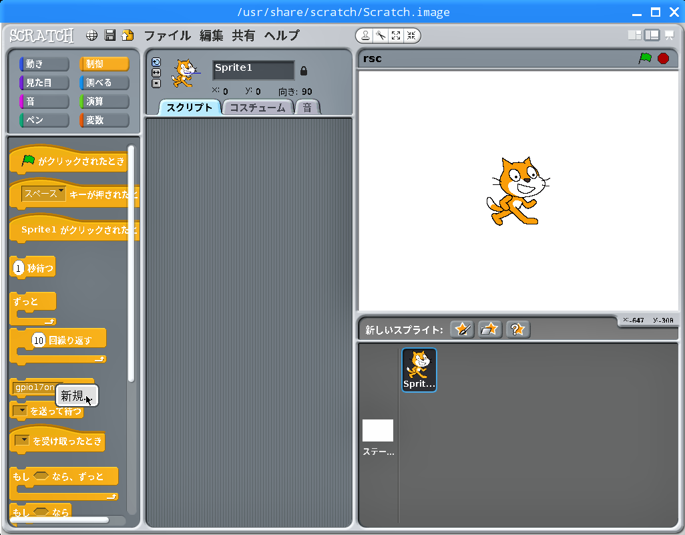Select the scissors delete tool

coord(381,36)
